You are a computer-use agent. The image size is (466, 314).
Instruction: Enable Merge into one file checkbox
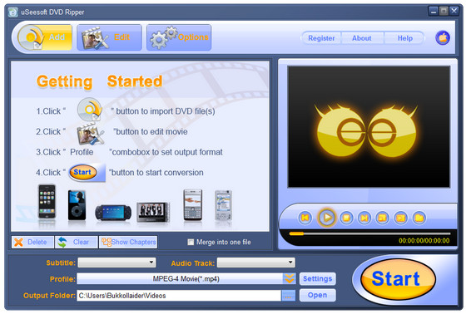click(191, 243)
